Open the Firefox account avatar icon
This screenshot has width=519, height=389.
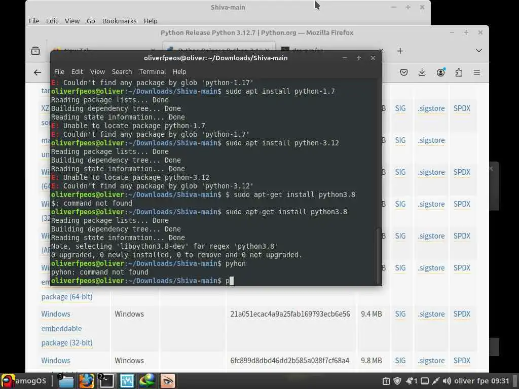[440, 72]
